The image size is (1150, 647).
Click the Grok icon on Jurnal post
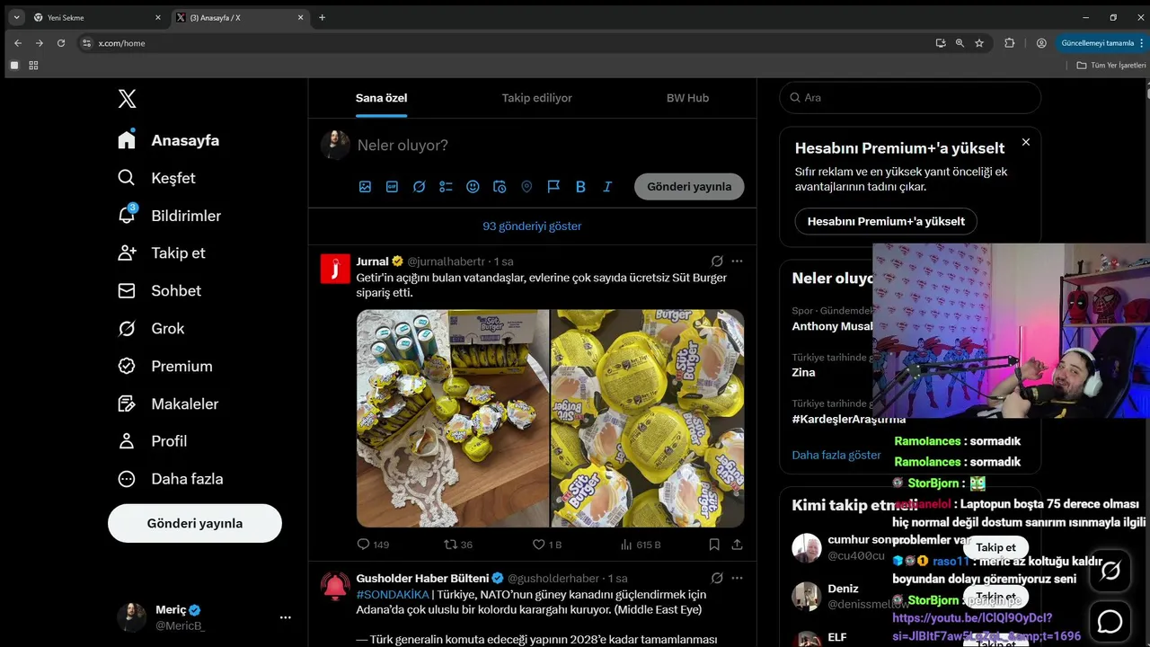click(717, 261)
